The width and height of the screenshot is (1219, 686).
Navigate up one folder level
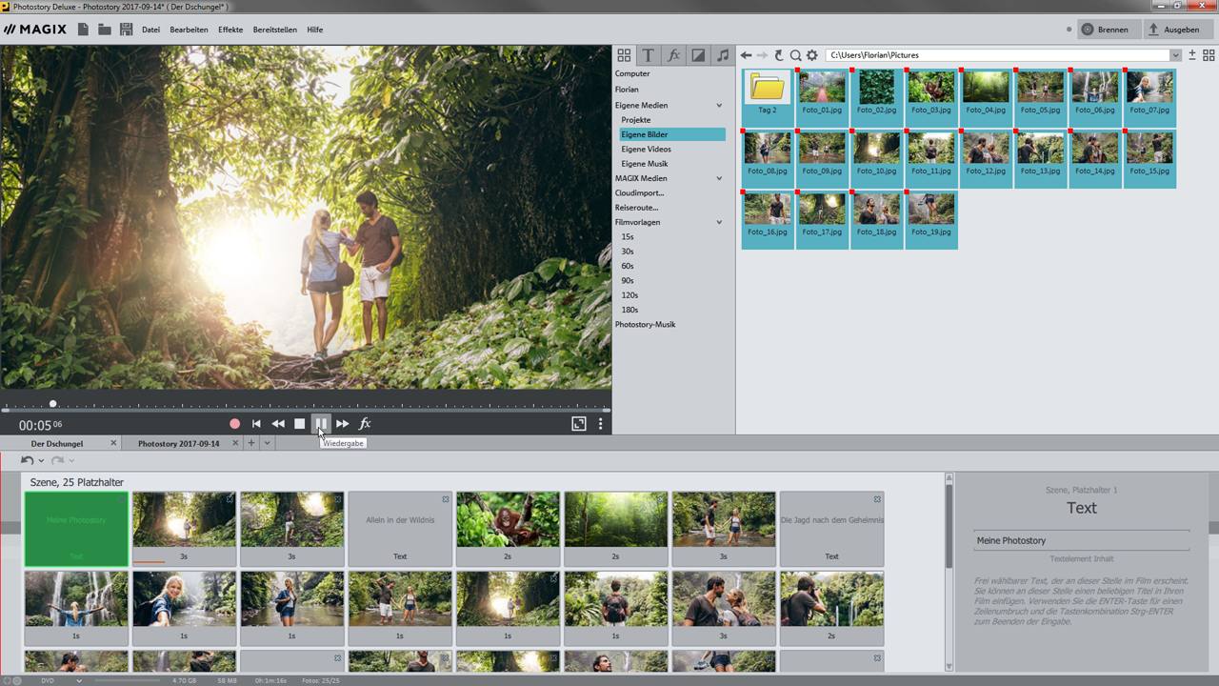coord(779,55)
